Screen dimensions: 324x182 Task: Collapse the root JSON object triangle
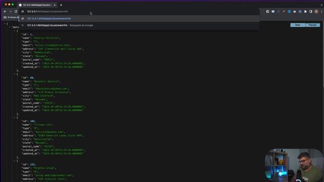(5, 24)
